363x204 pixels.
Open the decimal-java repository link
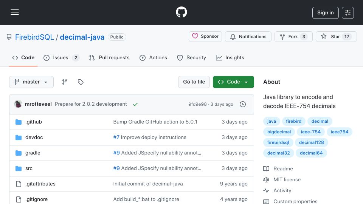82,37
